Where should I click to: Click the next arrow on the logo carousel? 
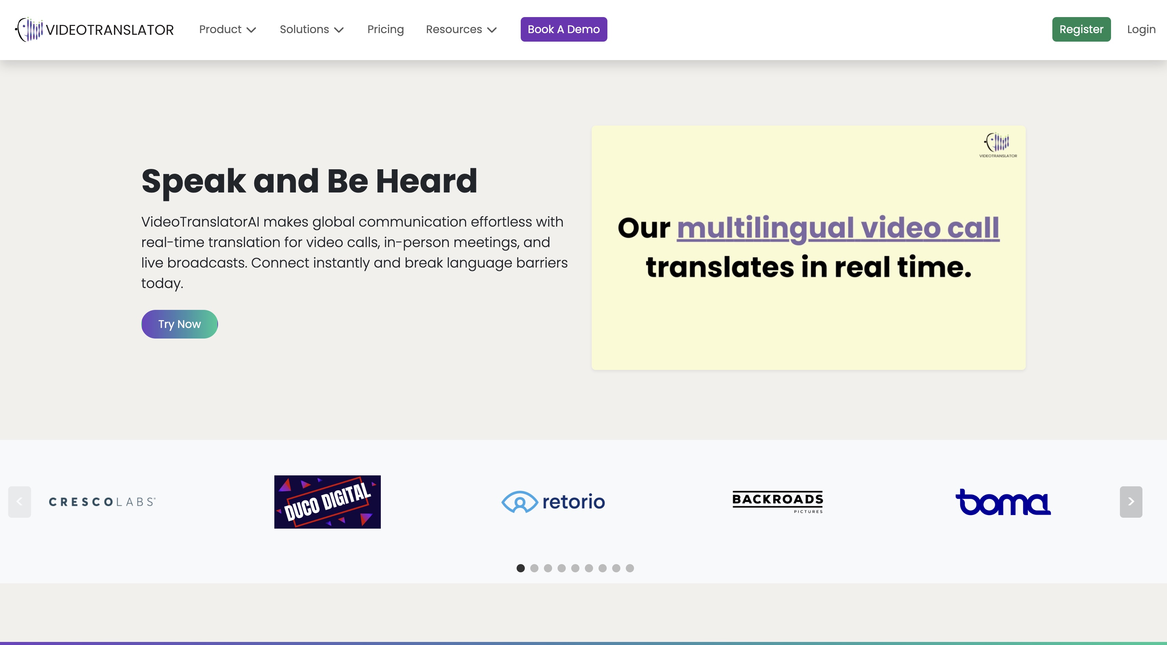click(x=1131, y=501)
